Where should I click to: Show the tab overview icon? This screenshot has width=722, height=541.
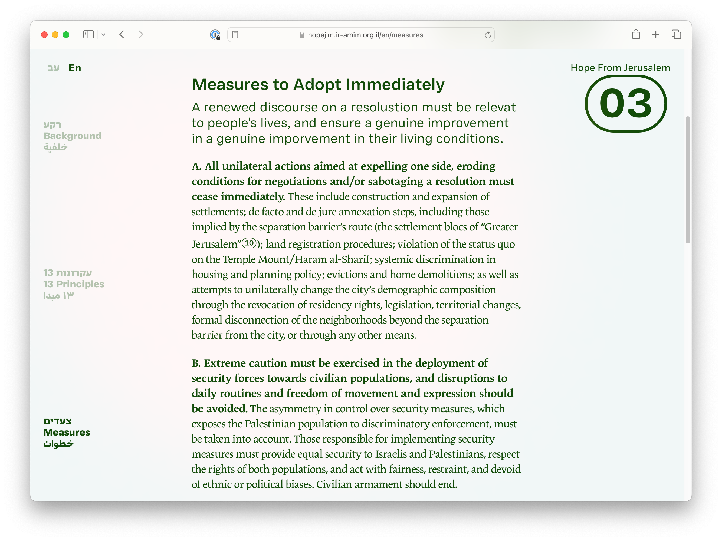coord(676,34)
